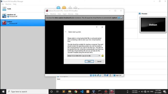The image size is (168, 94).
Task: Open File Explorer from taskbar
Action: pyautogui.click(x=70, y=92)
